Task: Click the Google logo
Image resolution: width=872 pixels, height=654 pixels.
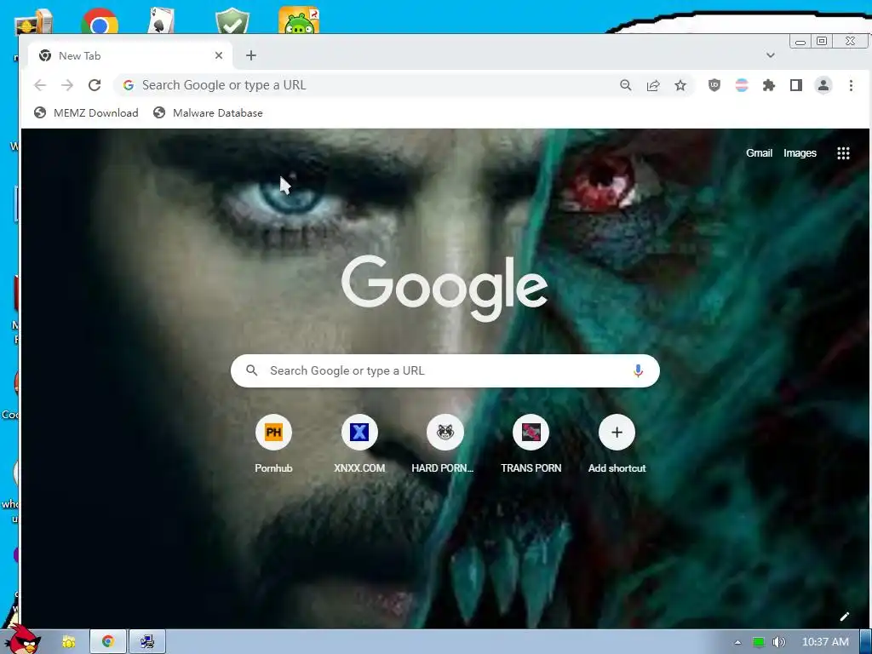Action: [445, 288]
